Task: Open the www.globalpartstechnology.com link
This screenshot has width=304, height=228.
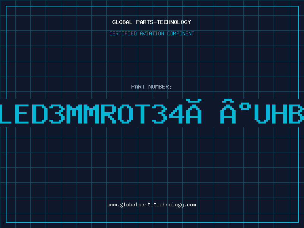Action: pos(152,205)
